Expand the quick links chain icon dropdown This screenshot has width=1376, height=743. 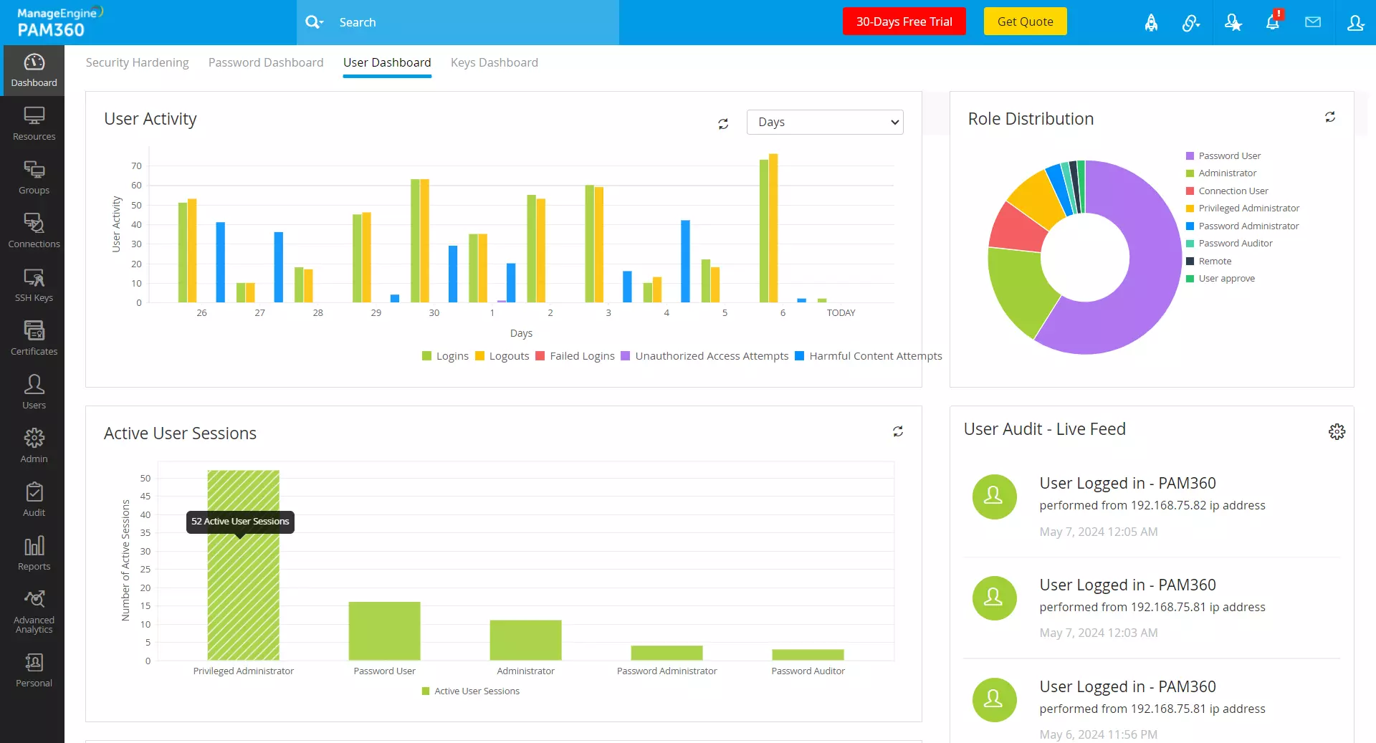click(x=1191, y=23)
